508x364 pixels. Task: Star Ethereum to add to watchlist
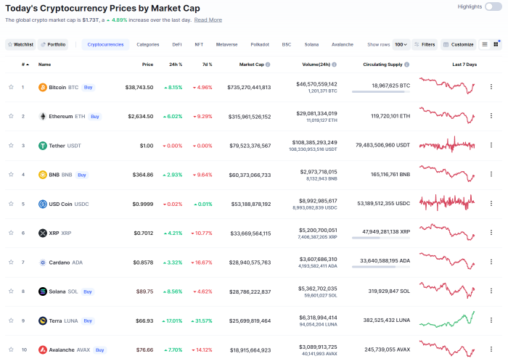point(11,116)
